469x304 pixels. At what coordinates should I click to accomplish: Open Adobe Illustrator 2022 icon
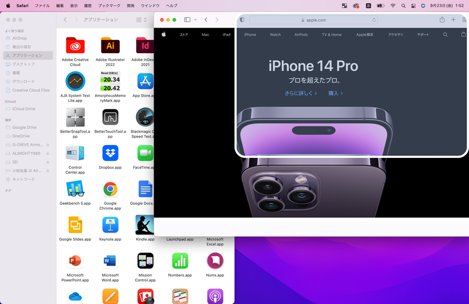[x=110, y=46]
